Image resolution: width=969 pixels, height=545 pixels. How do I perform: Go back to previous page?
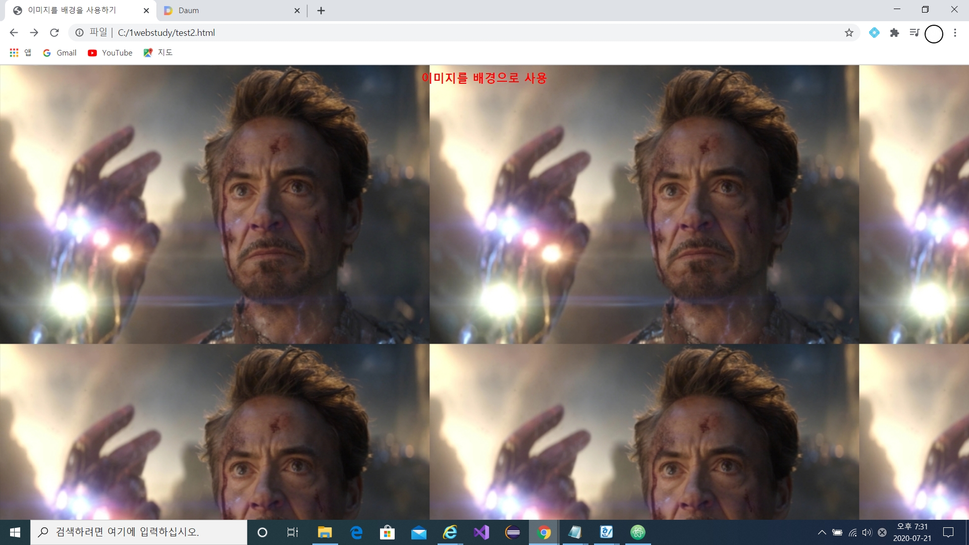tap(14, 33)
